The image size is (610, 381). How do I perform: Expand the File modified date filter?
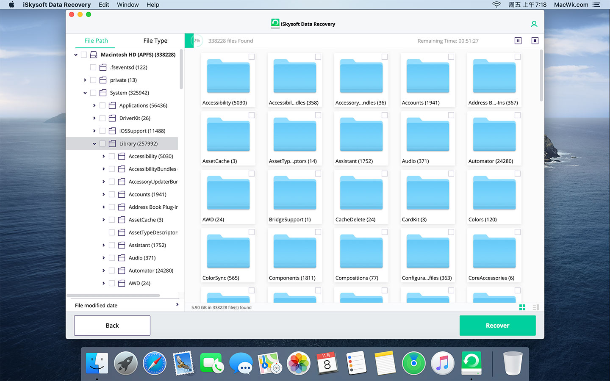(177, 305)
